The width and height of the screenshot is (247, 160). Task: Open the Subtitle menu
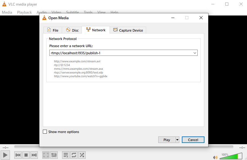73,12
